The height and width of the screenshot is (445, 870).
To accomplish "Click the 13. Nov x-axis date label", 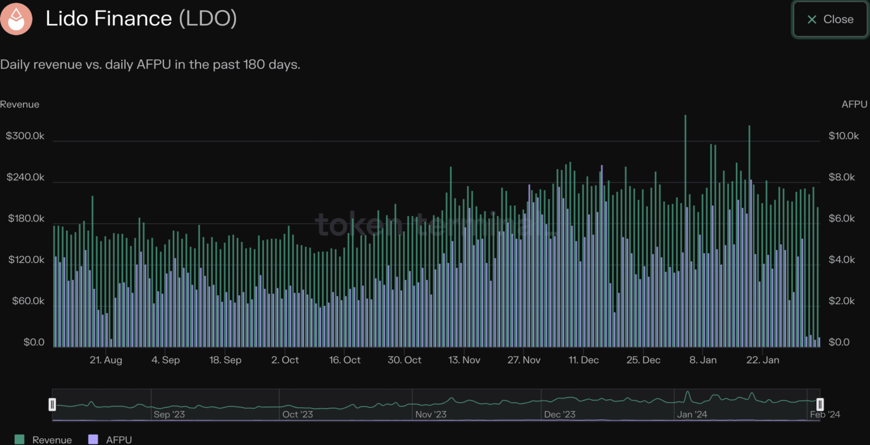I will (464, 360).
